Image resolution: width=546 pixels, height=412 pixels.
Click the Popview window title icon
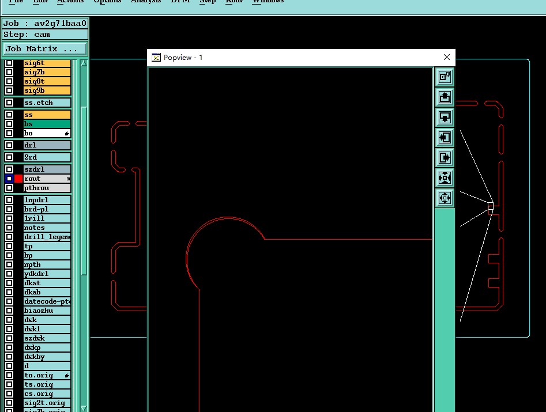(x=156, y=58)
